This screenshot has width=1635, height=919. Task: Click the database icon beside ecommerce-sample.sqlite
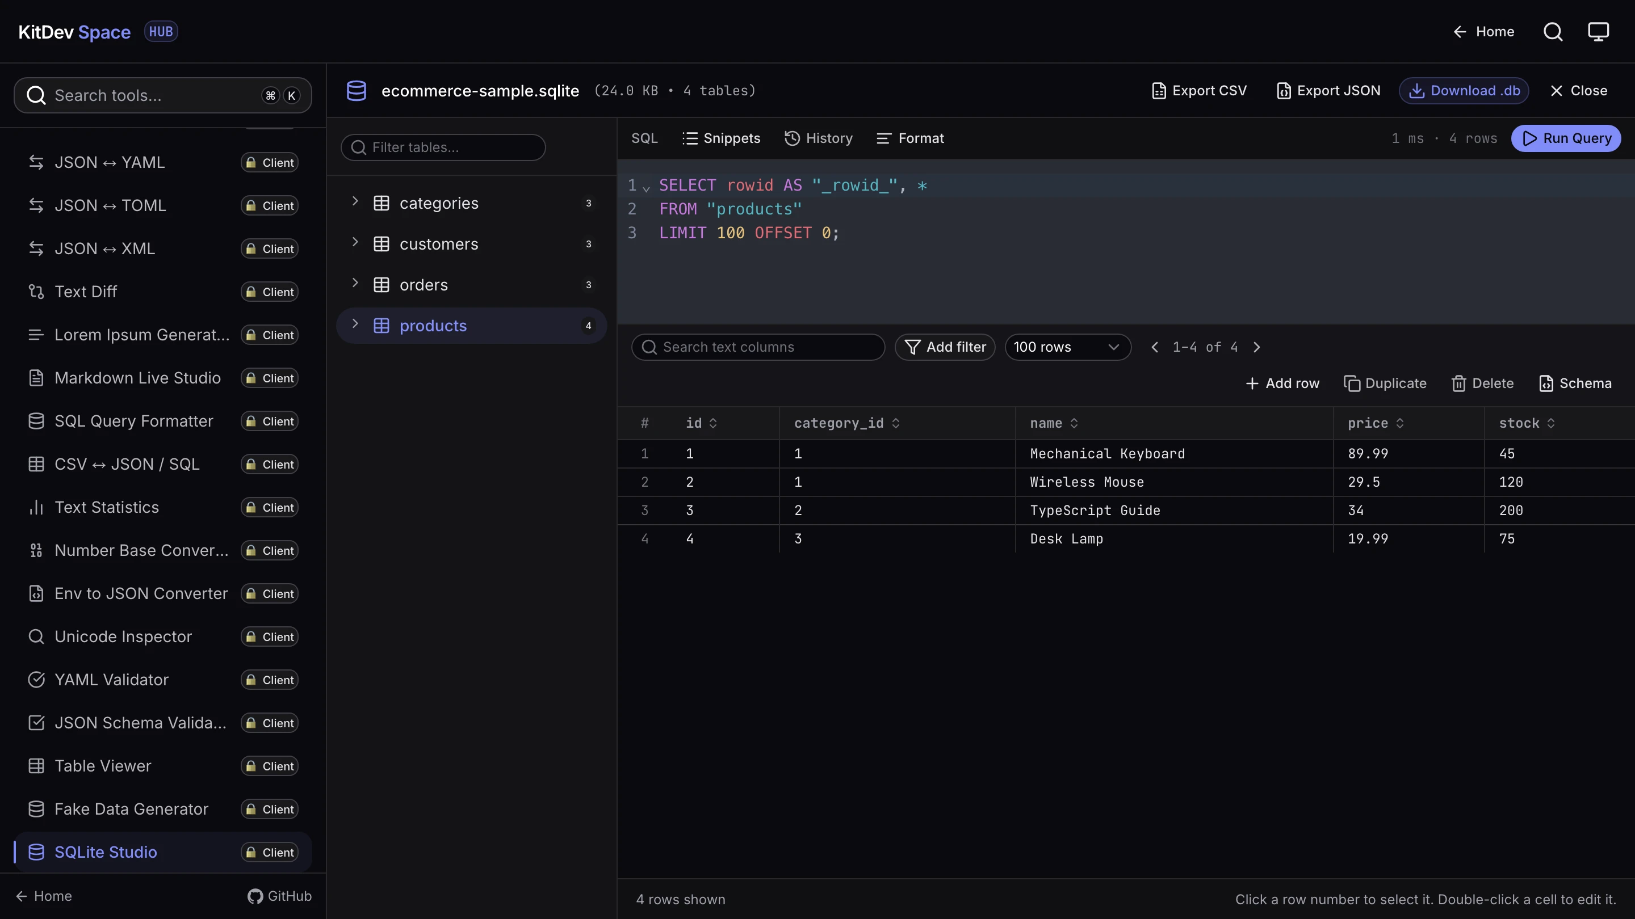click(x=356, y=91)
